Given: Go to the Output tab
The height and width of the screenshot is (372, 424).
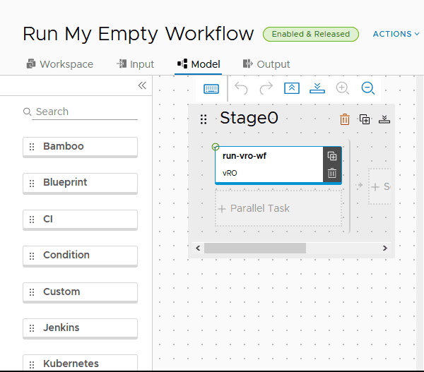Looking at the screenshot, I should click(266, 64).
